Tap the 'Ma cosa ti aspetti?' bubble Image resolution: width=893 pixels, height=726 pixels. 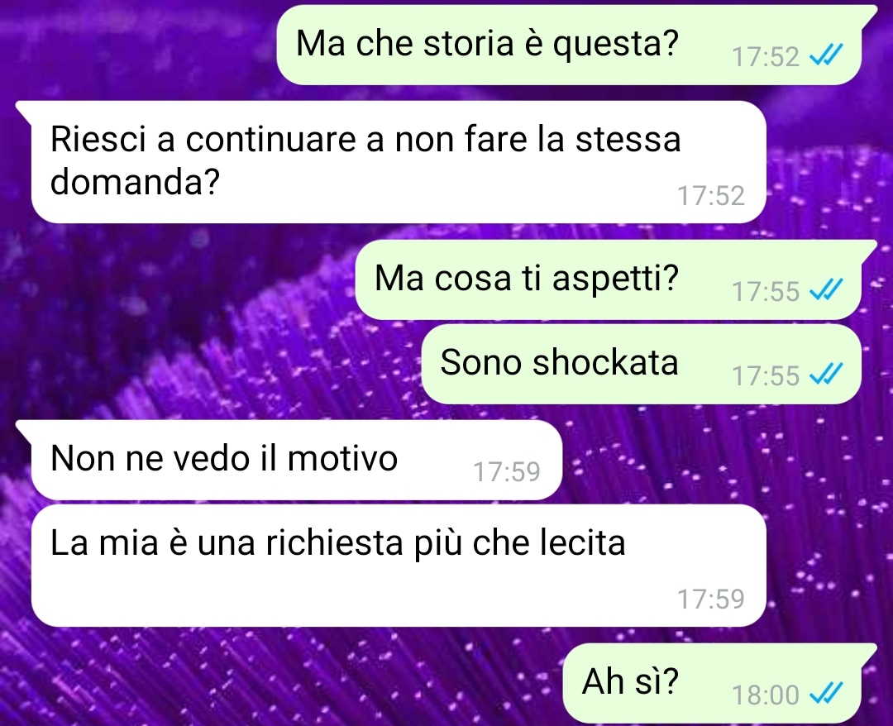[609, 279]
